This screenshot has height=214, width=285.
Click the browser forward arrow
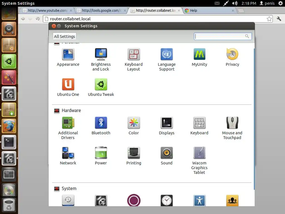click(30, 19)
